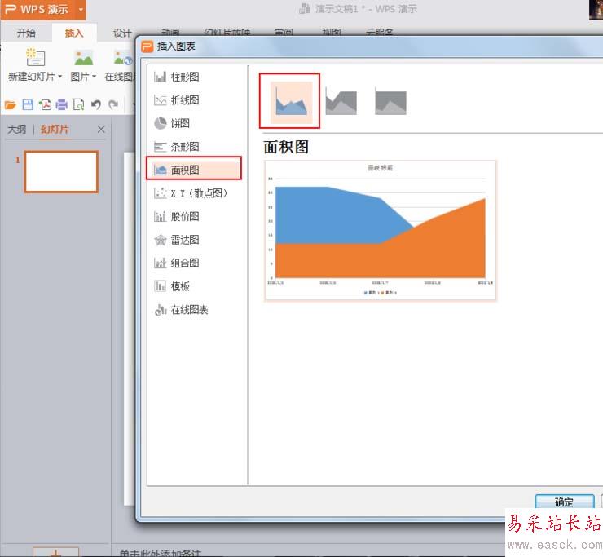This screenshot has height=557, width=603.
Task: Open the WPS 演示 application menu
Action: pyautogui.click(x=37, y=9)
